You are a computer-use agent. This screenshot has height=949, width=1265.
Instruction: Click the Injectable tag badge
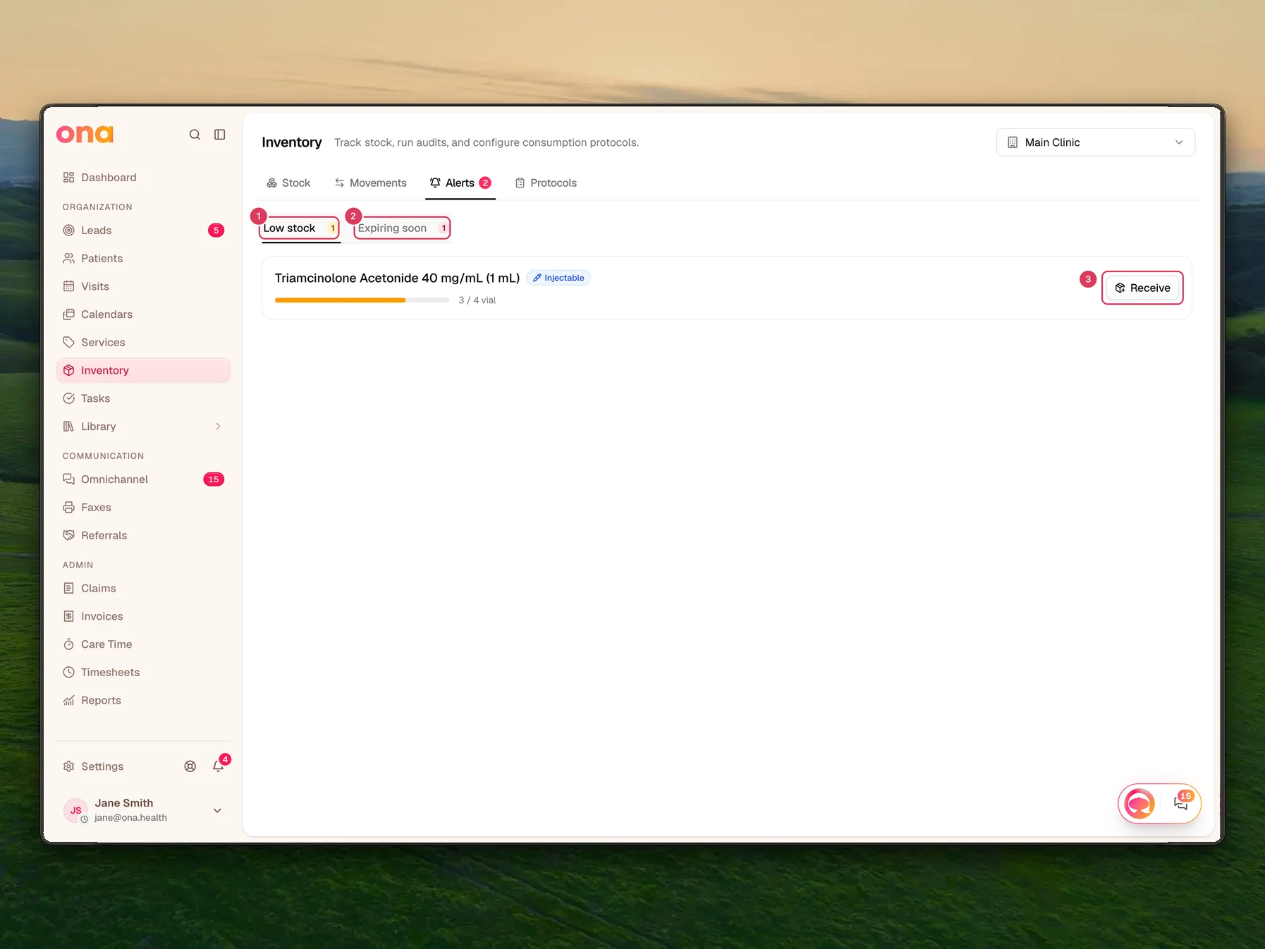tap(558, 278)
